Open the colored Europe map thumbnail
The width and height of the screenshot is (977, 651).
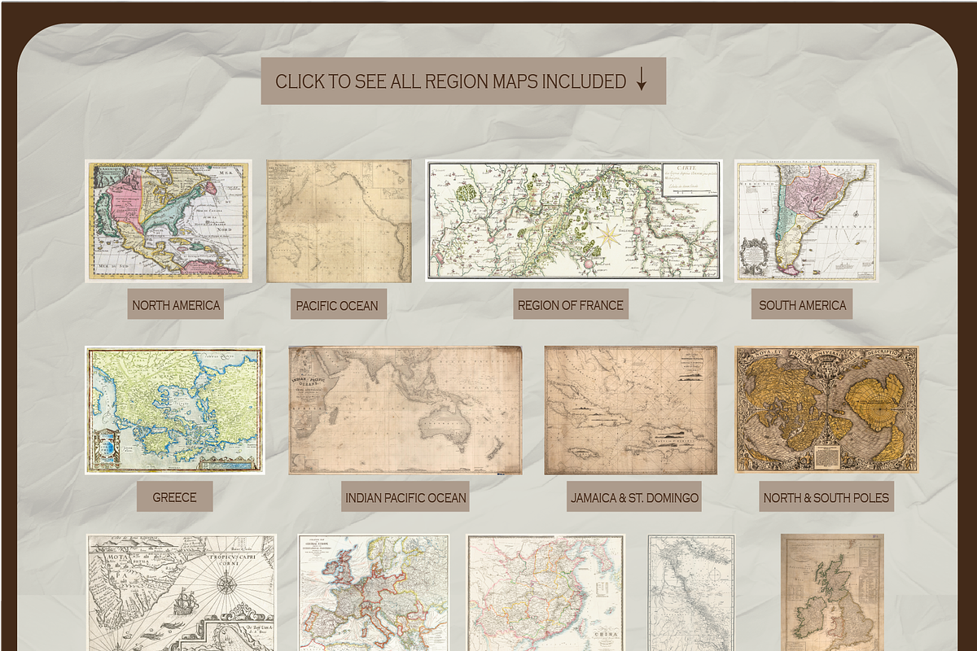pos(374,592)
